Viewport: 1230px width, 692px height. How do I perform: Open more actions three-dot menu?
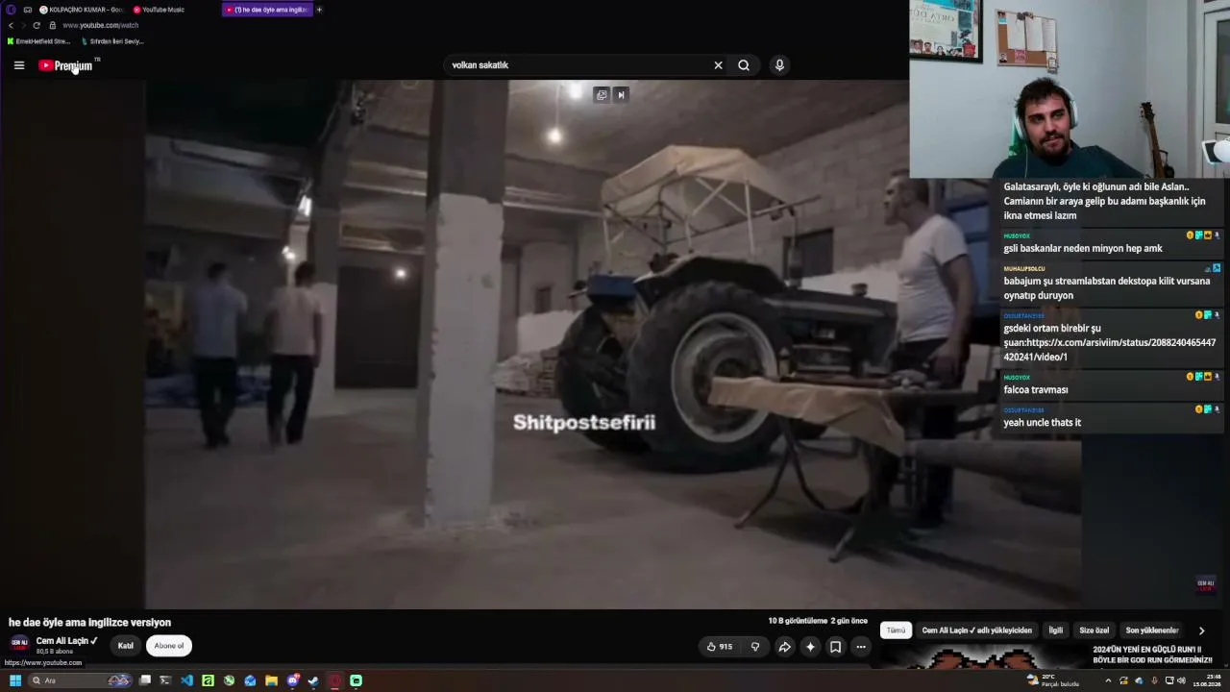pos(861,647)
